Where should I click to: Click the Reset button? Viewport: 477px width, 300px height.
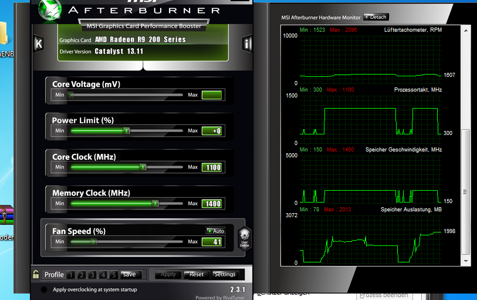[197, 274]
